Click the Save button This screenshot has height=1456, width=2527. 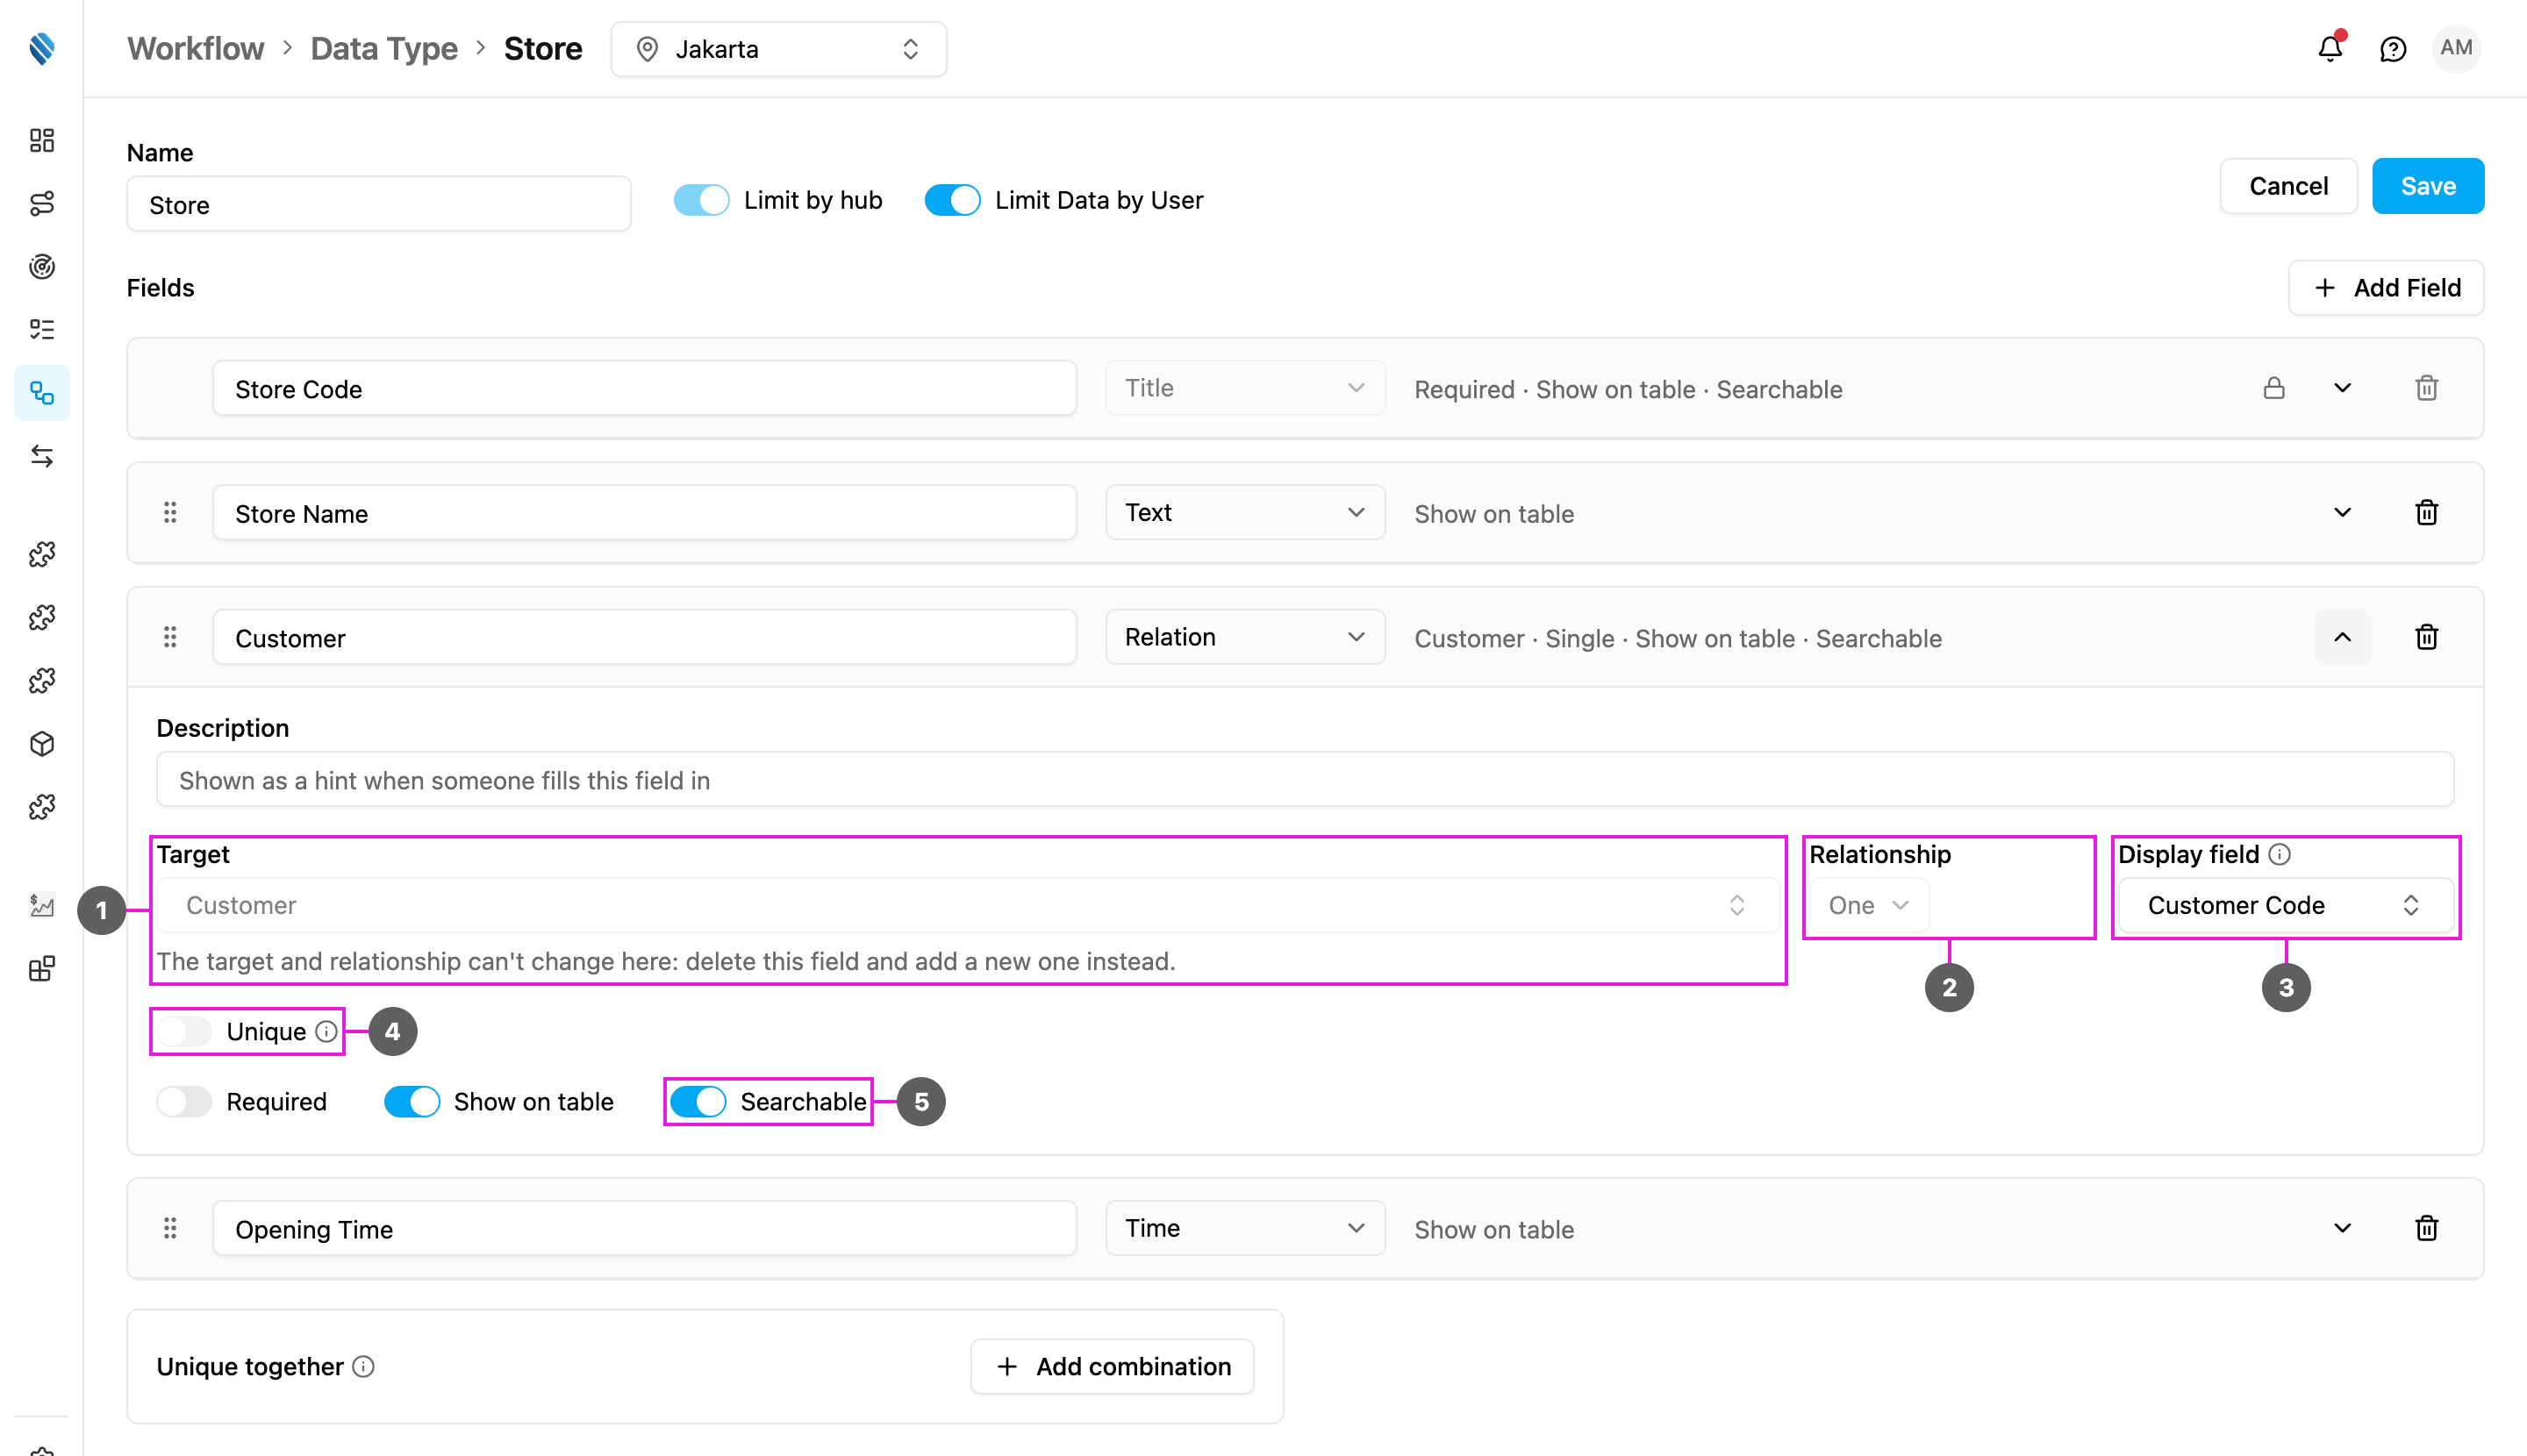2427,186
